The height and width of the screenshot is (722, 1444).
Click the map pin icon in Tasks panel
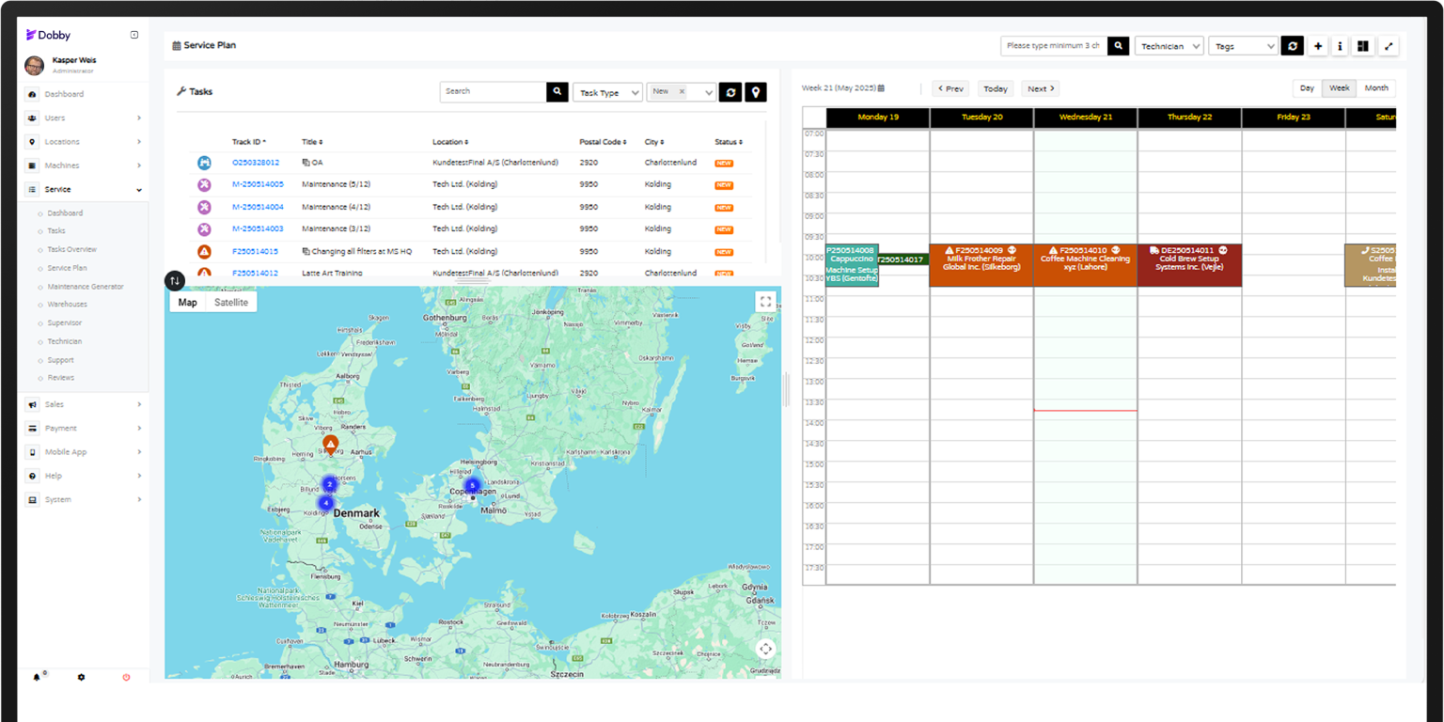(756, 92)
